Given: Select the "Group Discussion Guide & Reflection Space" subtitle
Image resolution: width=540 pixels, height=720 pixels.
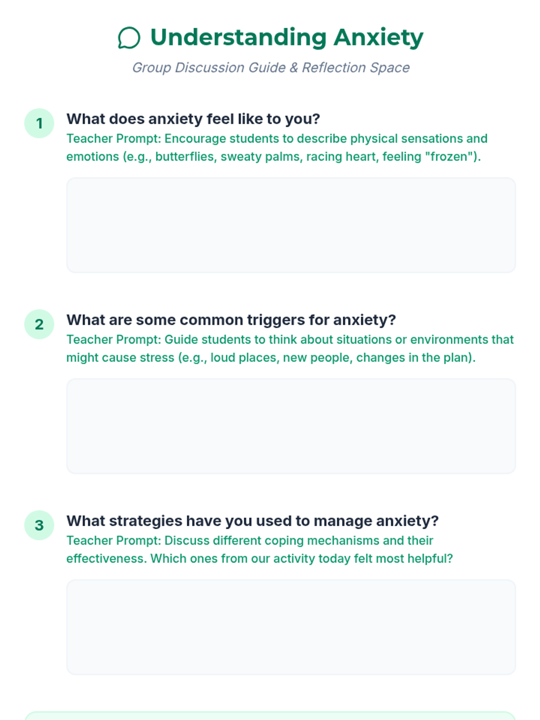Looking at the screenshot, I should point(270,67).
